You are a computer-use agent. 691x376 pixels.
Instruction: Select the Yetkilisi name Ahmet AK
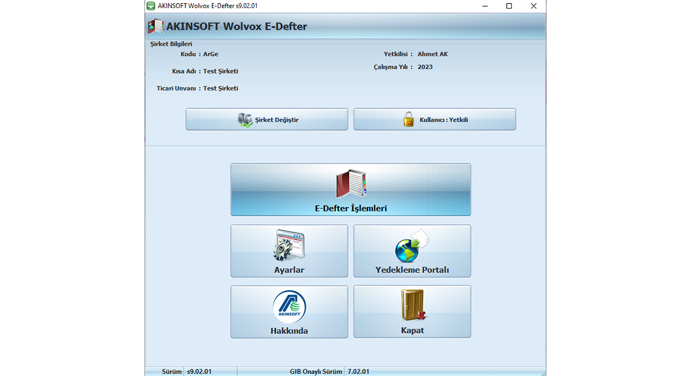pyautogui.click(x=432, y=54)
